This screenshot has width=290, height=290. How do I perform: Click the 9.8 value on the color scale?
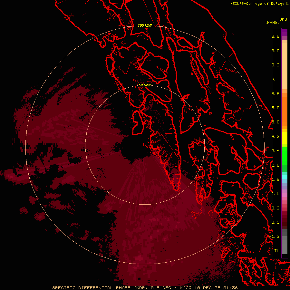tap(275, 36)
